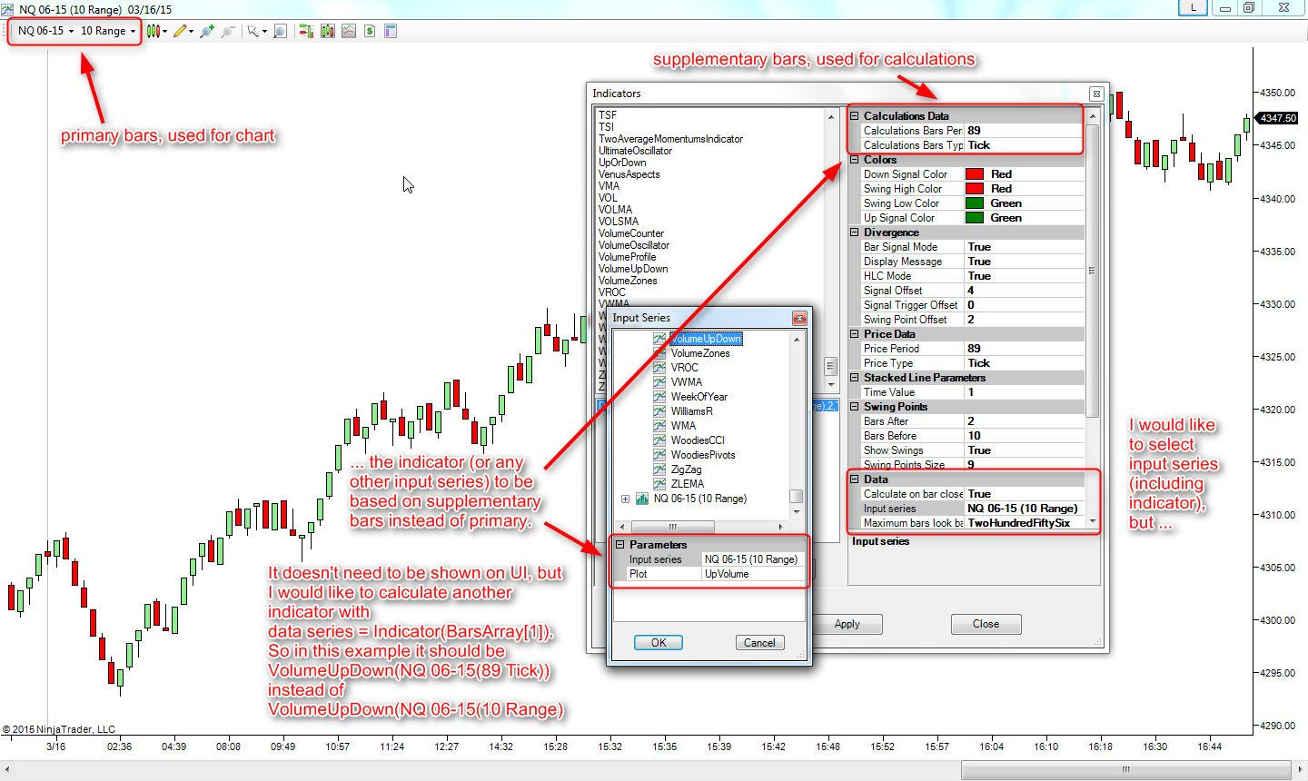The height and width of the screenshot is (781, 1308).
Task: Select TwoAverageMomentumsIndicator in the Indicators list
Action: click(x=670, y=139)
